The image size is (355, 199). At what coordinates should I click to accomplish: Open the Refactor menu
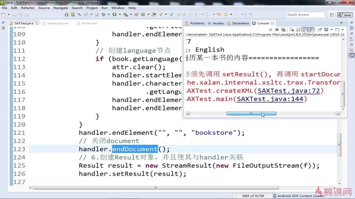28,8
